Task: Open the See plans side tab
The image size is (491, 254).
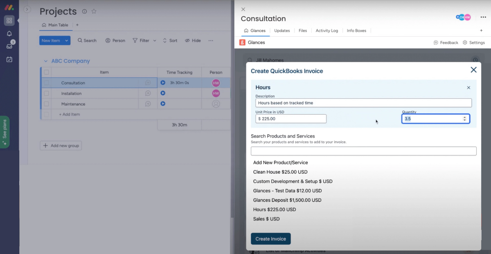Action: [x=5, y=132]
